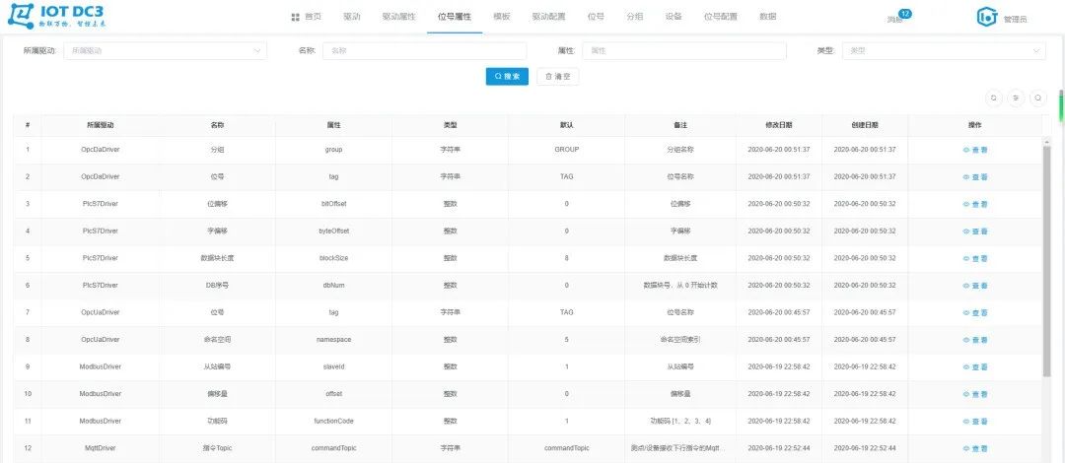Click the 清空 clear button
The width and height of the screenshot is (1065, 463).
(x=557, y=77)
